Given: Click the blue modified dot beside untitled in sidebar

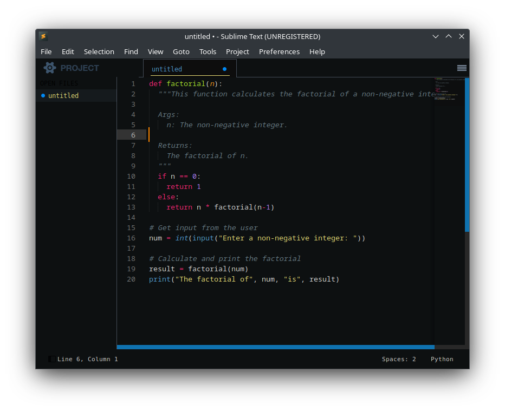Looking at the screenshot, I should (x=43, y=95).
